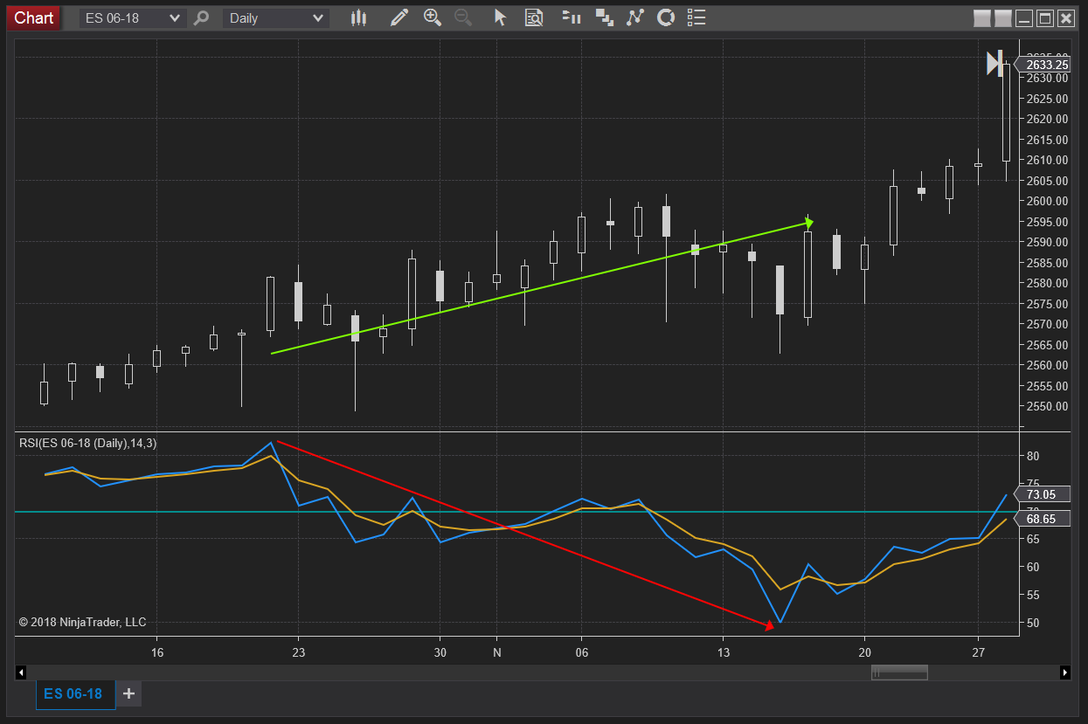
Task: Toggle the data box icon
Action: tap(534, 17)
